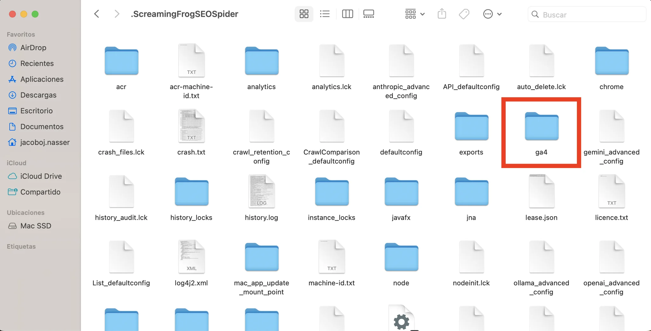Open Recientes in the sidebar
This screenshot has height=331, width=651.
37,63
